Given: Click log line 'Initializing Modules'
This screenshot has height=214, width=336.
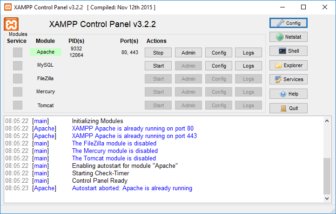Looking at the screenshot, I should point(98,121).
